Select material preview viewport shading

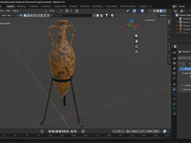(161, 11)
